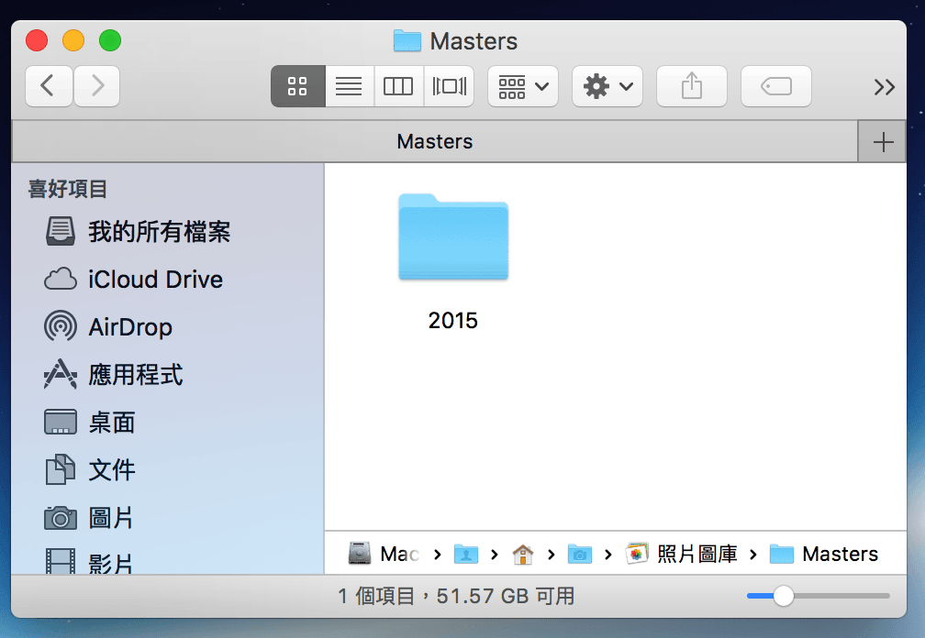Click the Users folder in path bar
The image size is (925, 638).
[x=466, y=554]
